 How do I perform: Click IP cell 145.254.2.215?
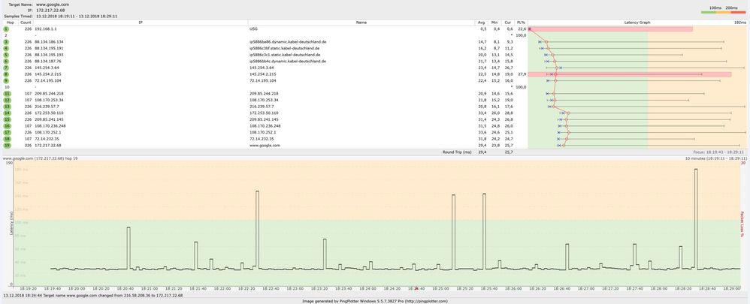[x=48, y=74]
